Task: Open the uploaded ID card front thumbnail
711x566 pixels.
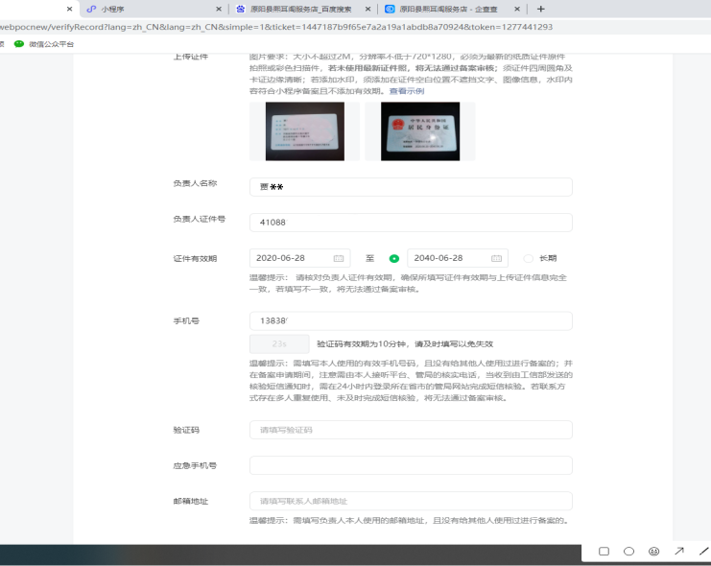Action: (x=304, y=130)
